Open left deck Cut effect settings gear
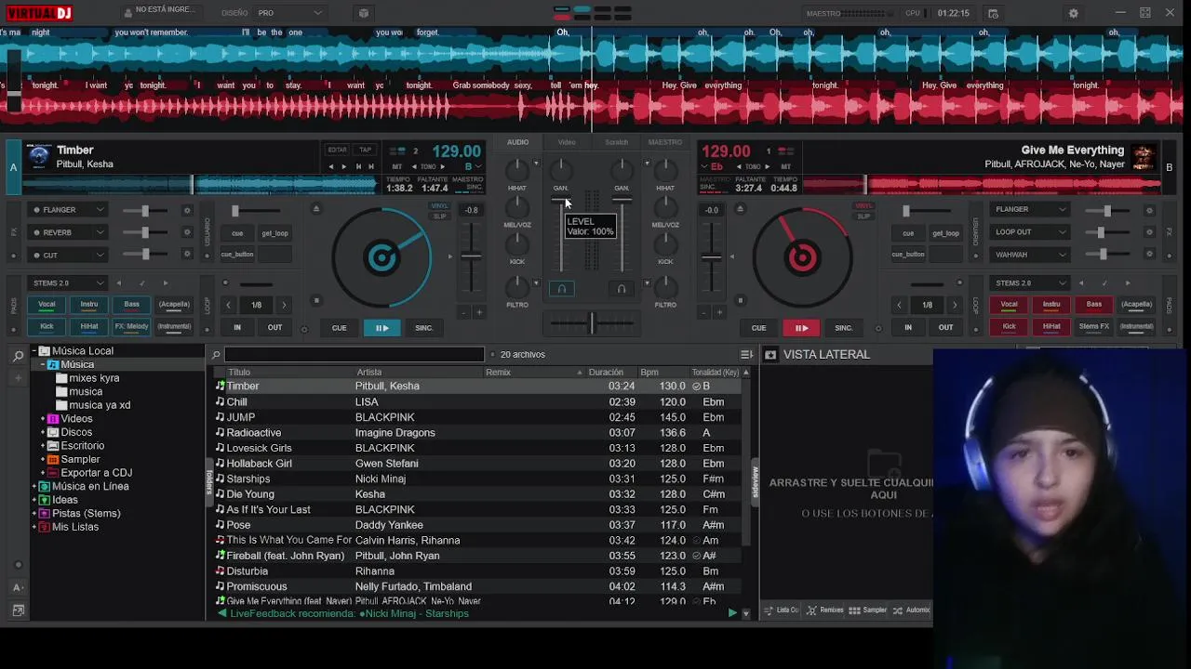 [x=186, y=255]
